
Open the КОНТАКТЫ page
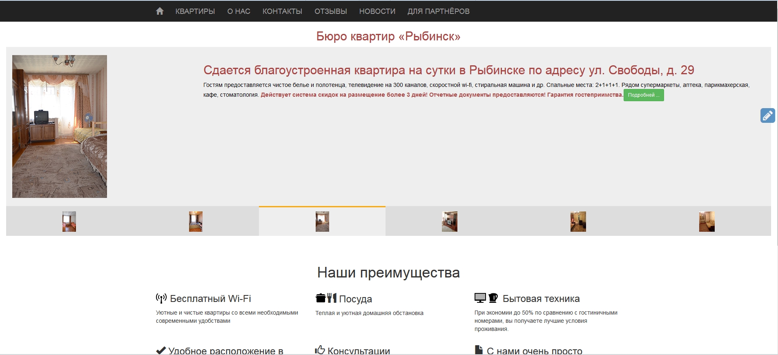(x=282, y=11)
